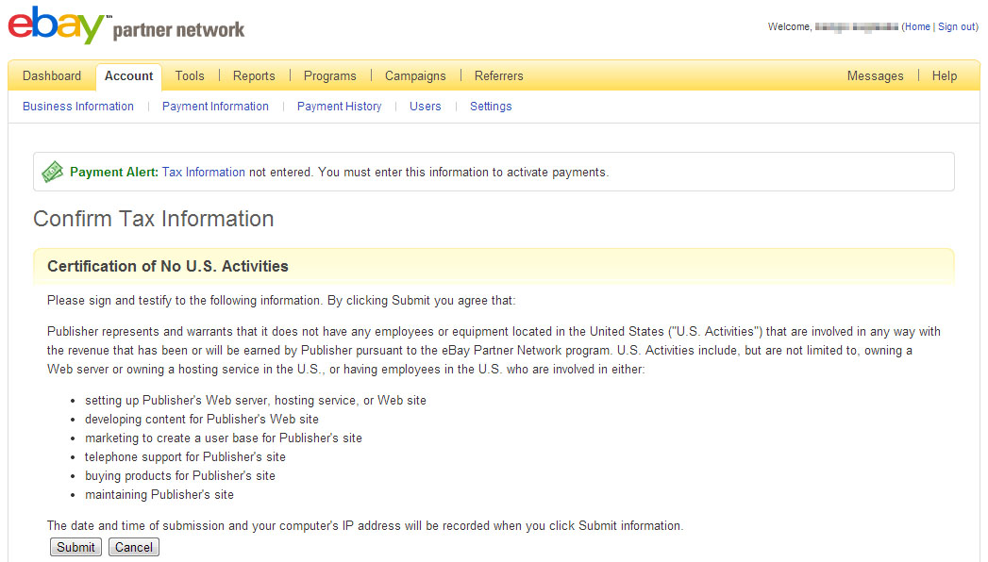
Task: Open the Help tab
Action: pos(945,76)
